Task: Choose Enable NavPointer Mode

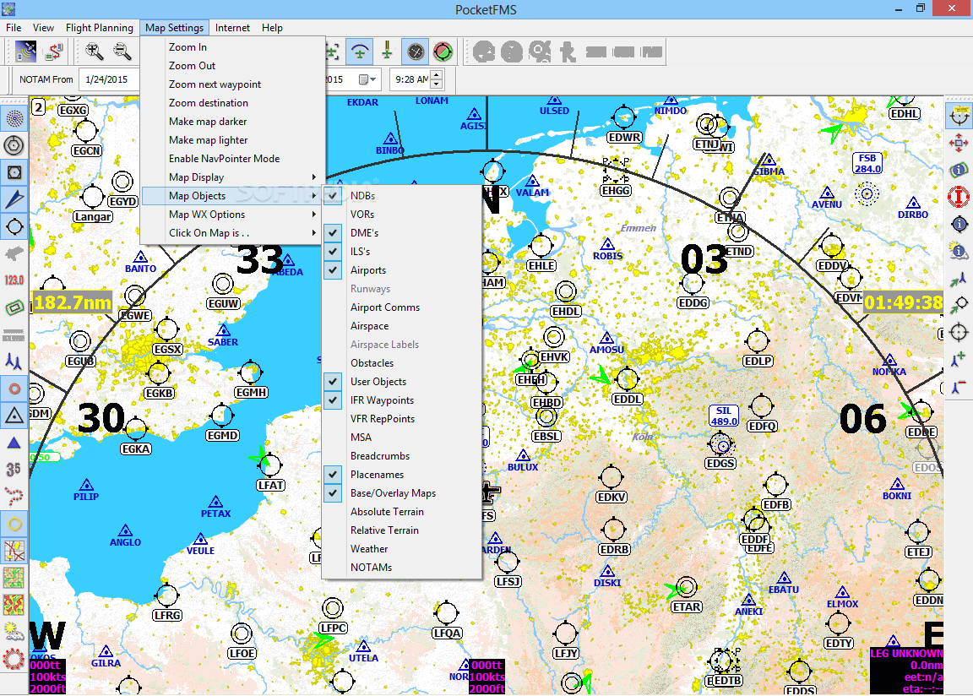Action: (x=233, y=158)
